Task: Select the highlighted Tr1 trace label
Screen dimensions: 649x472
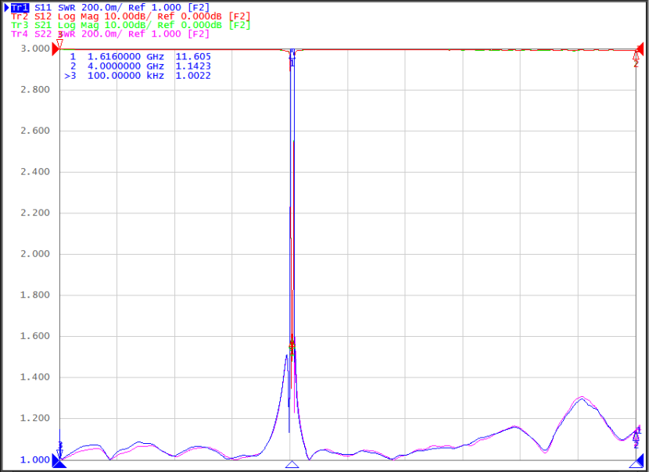Action: tap(20, 8)
